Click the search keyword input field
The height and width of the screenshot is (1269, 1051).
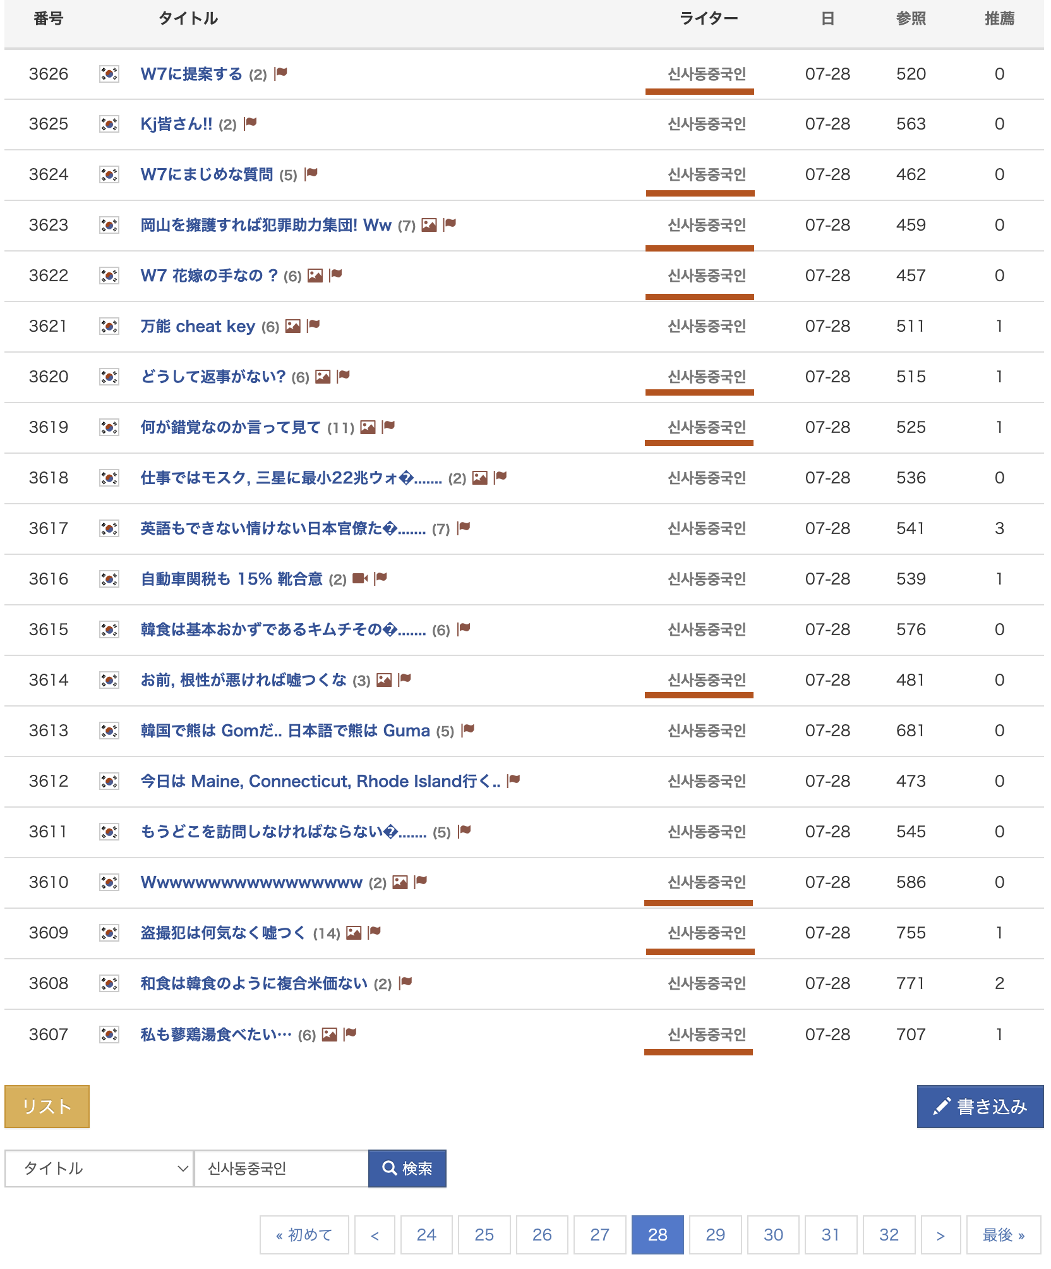tap(281, 1169)
